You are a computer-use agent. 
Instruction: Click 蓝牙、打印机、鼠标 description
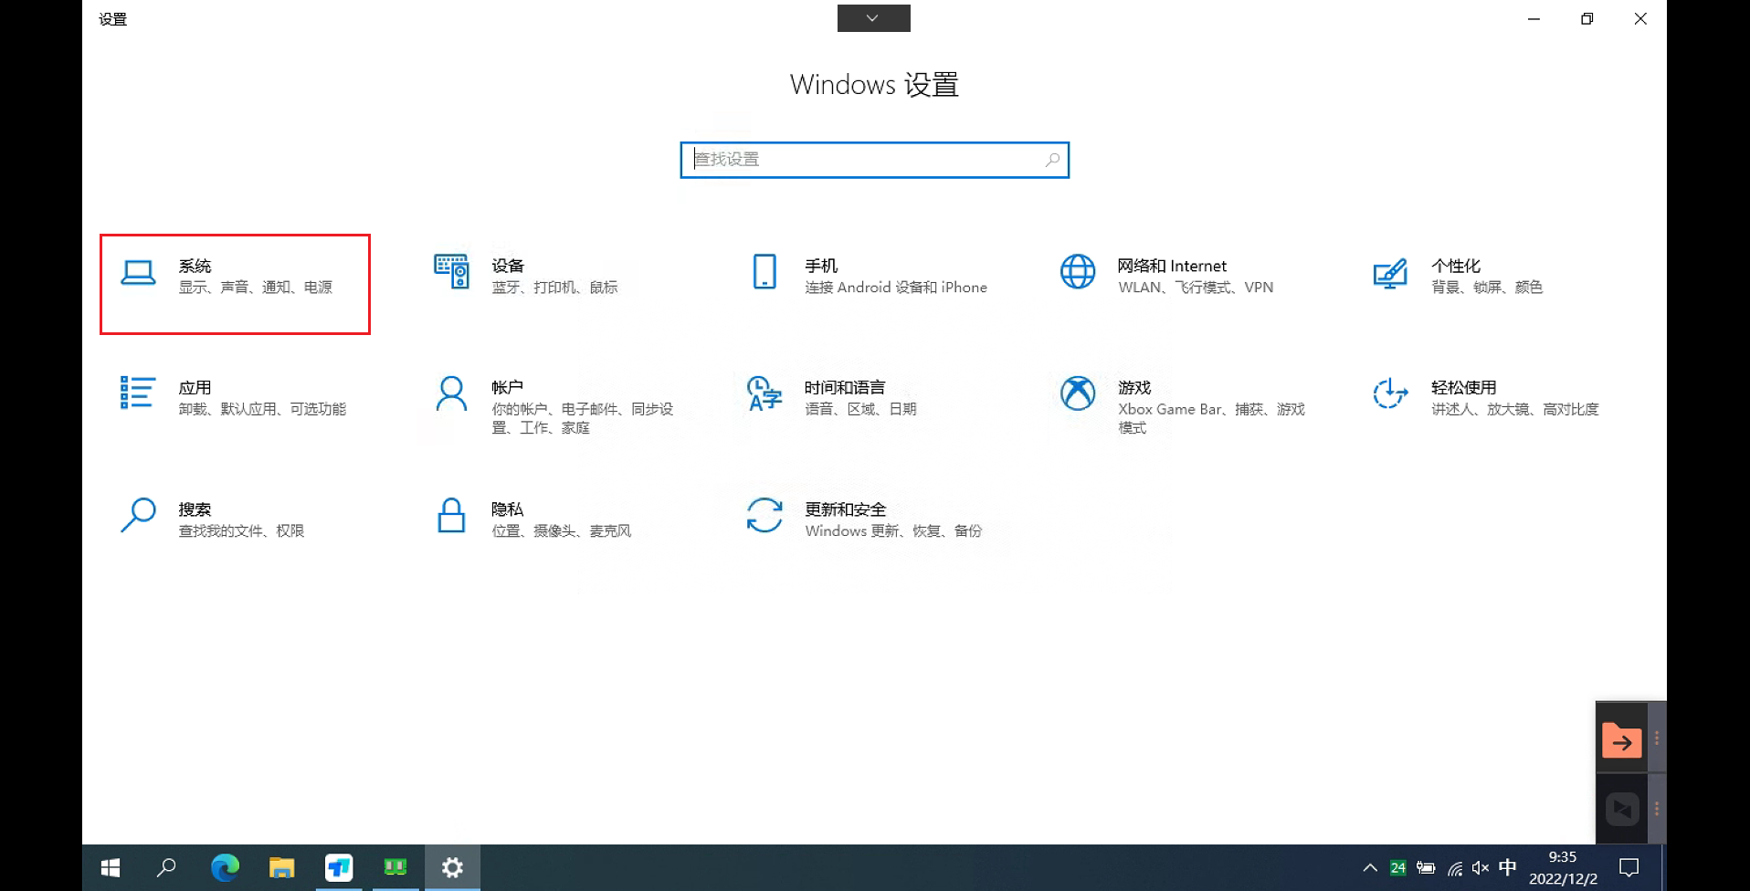point(554,288)
